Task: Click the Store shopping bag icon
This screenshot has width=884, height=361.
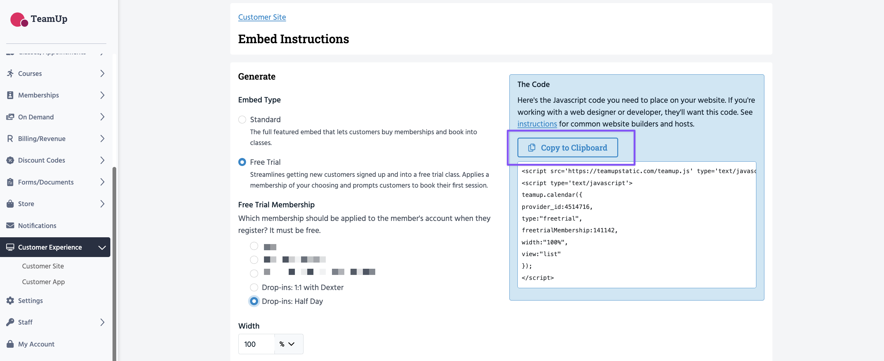Action: [10, 204]
